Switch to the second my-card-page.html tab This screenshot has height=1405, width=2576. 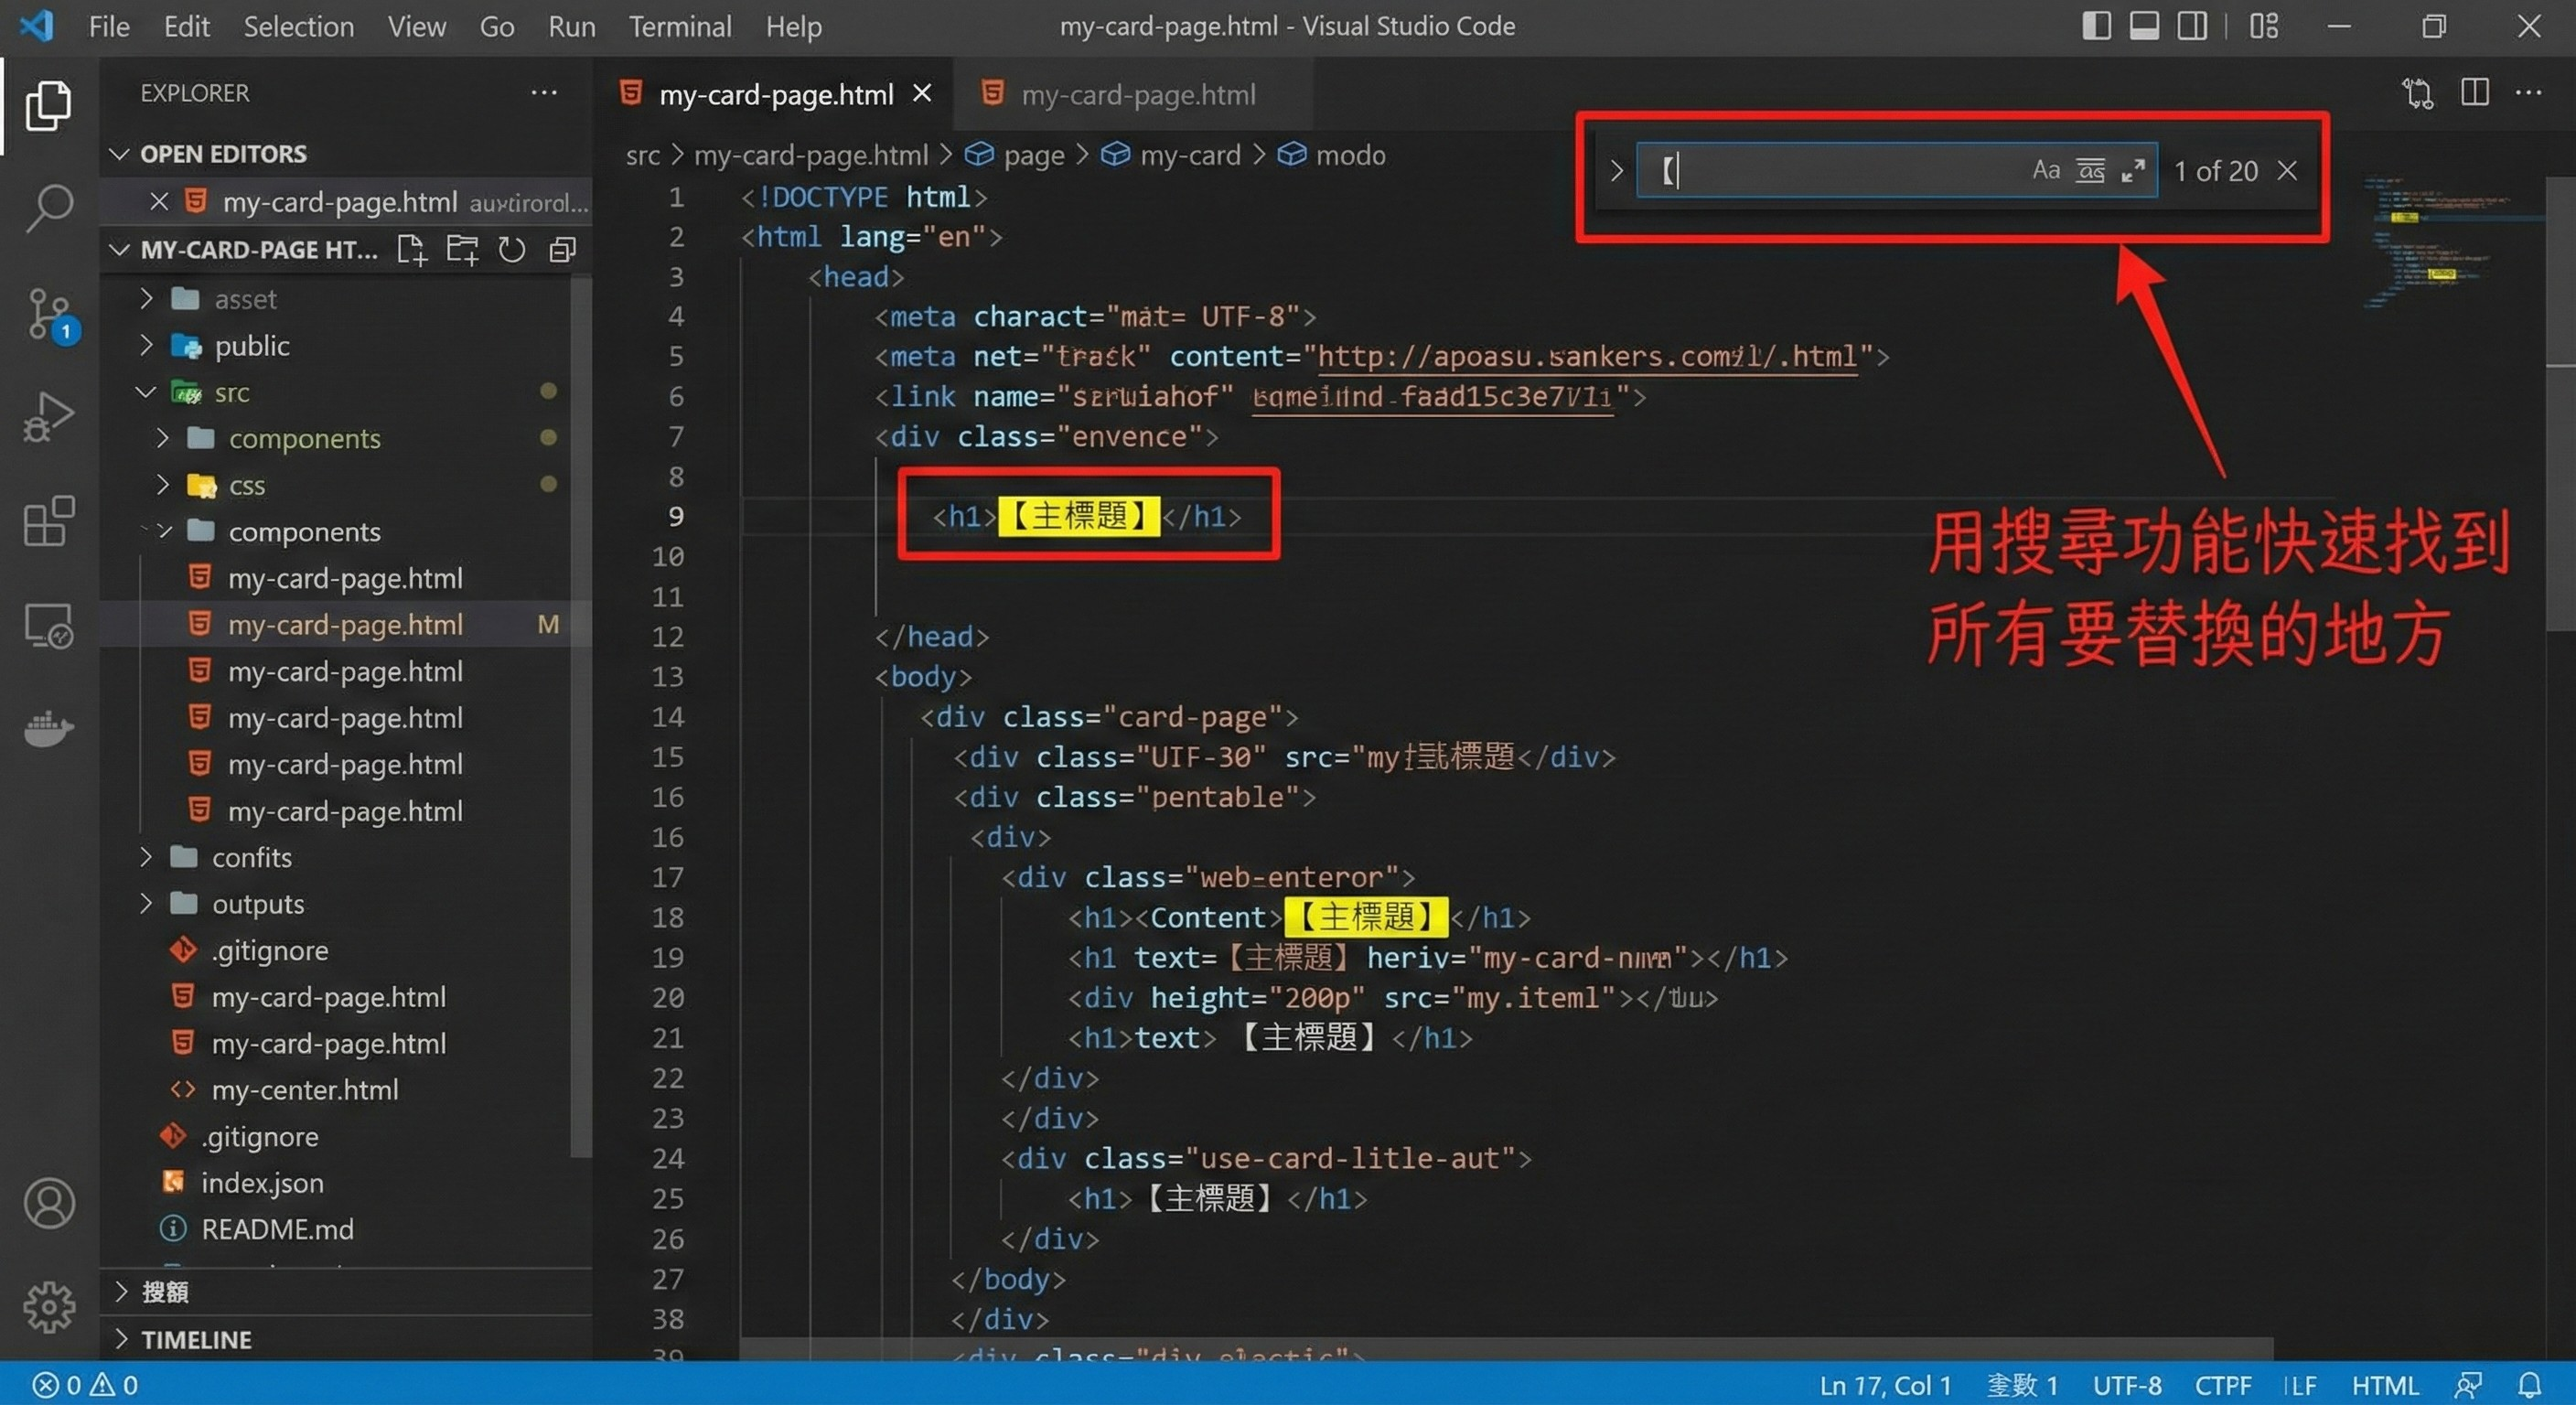coord(1138,94)
